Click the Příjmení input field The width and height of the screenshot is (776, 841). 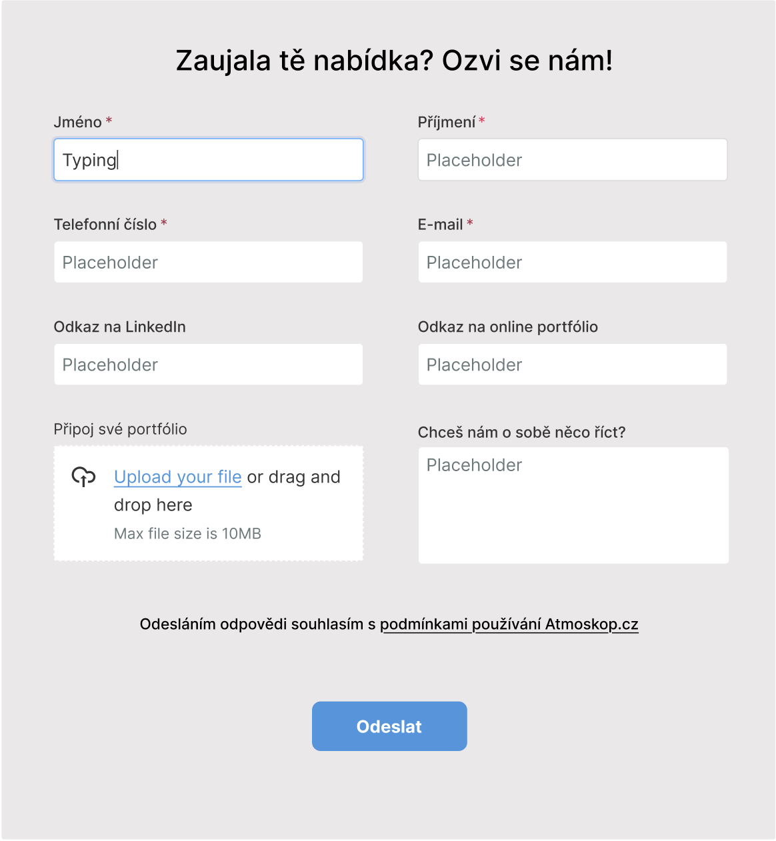[x=572, y=160]
